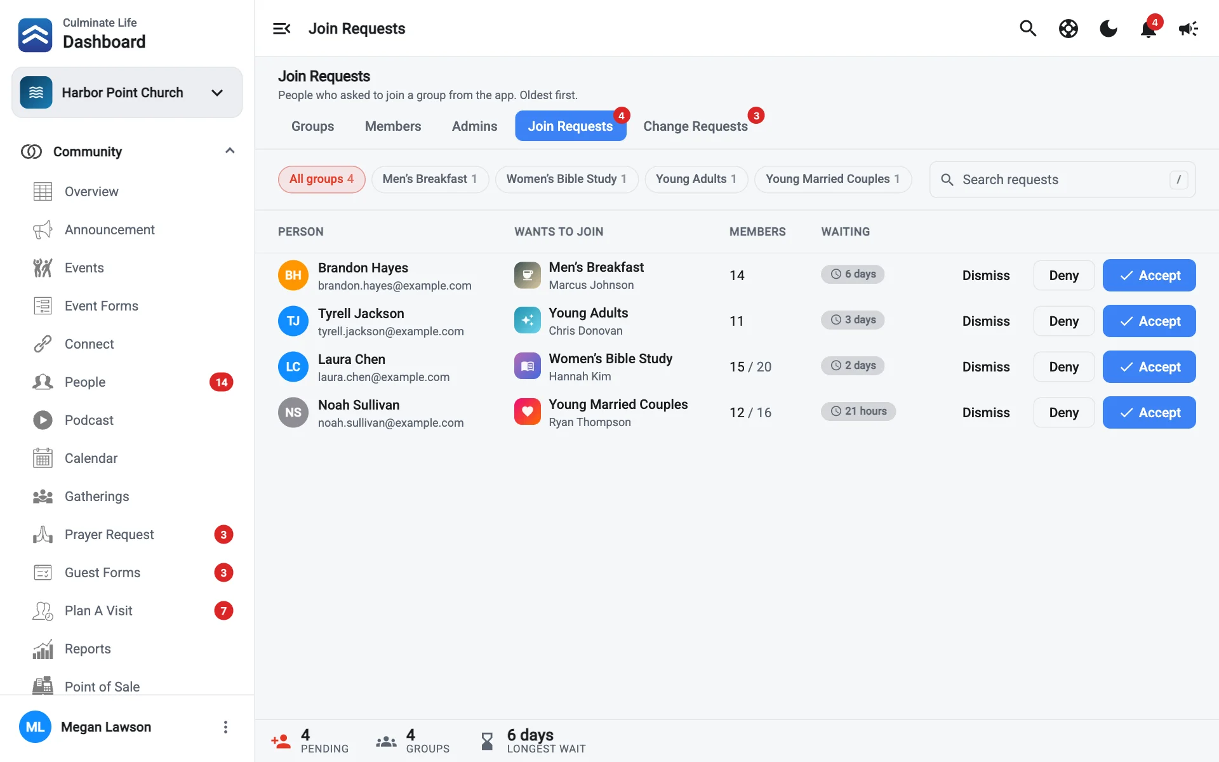Screen dimensions: 1219x762
Task: Select the All groups filter chip
Action: 321,179
